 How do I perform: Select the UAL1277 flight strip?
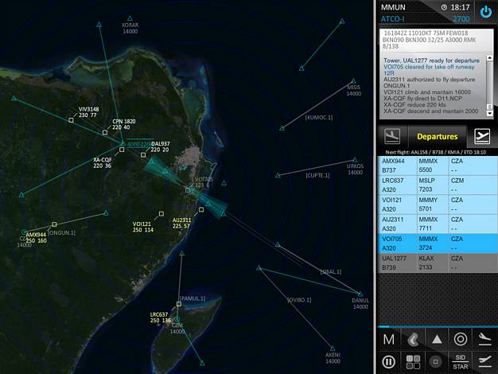click(x=436, y=263)
